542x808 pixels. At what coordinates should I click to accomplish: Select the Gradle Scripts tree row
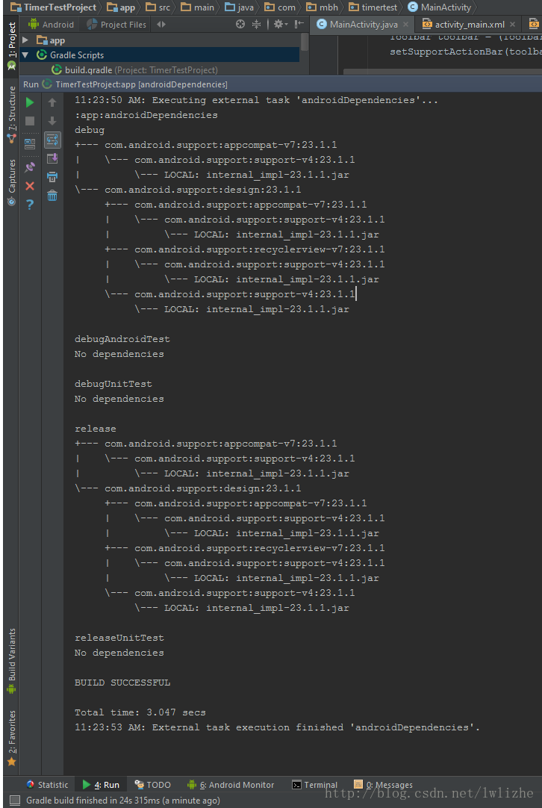coord(160,55)
